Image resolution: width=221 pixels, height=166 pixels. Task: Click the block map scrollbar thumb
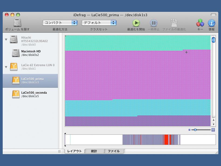coord(214,40)
